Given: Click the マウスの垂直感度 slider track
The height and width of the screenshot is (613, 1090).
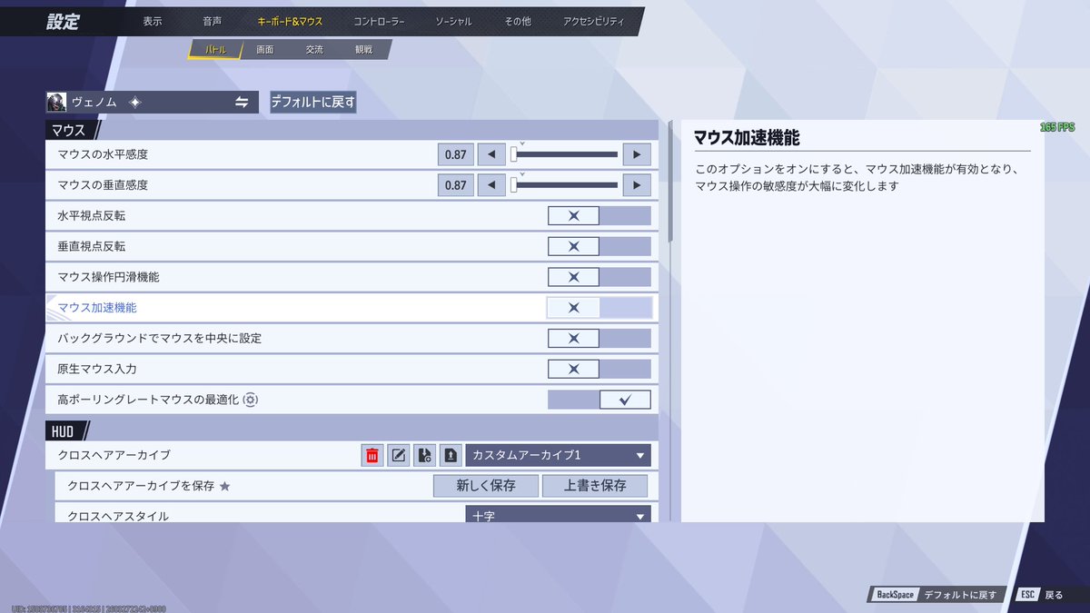Looking at the screenshot, I should click(x=564, y=185).
